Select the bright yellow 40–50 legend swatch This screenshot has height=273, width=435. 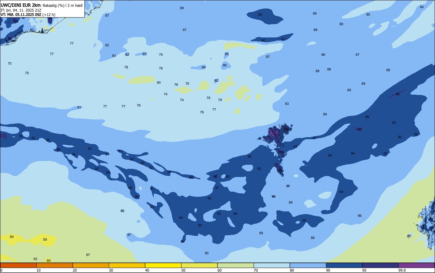[x=163, y=265]
